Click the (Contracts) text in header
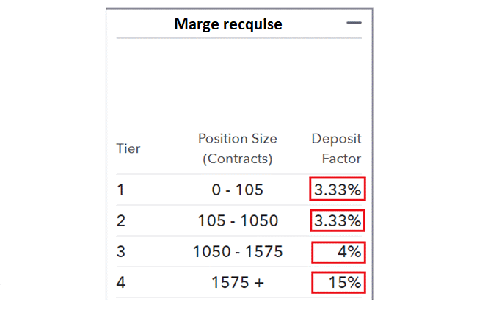The height and width of the screenshot is (321, 499). 238,159
